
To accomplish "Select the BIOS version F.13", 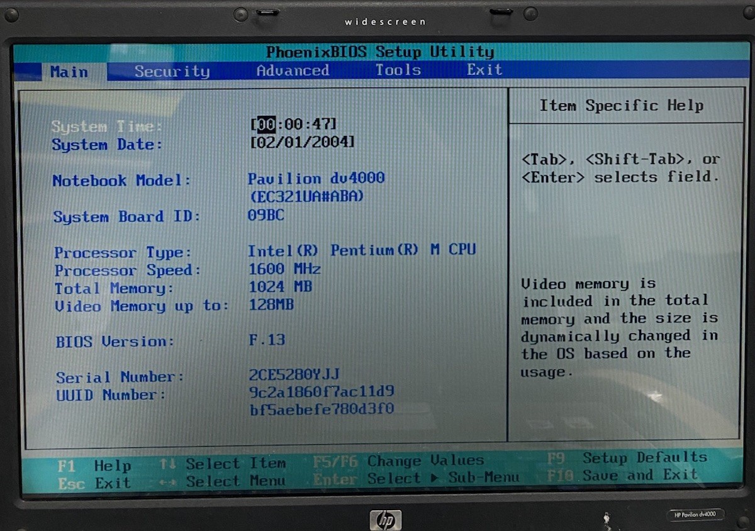I will (x=267, y=340).
